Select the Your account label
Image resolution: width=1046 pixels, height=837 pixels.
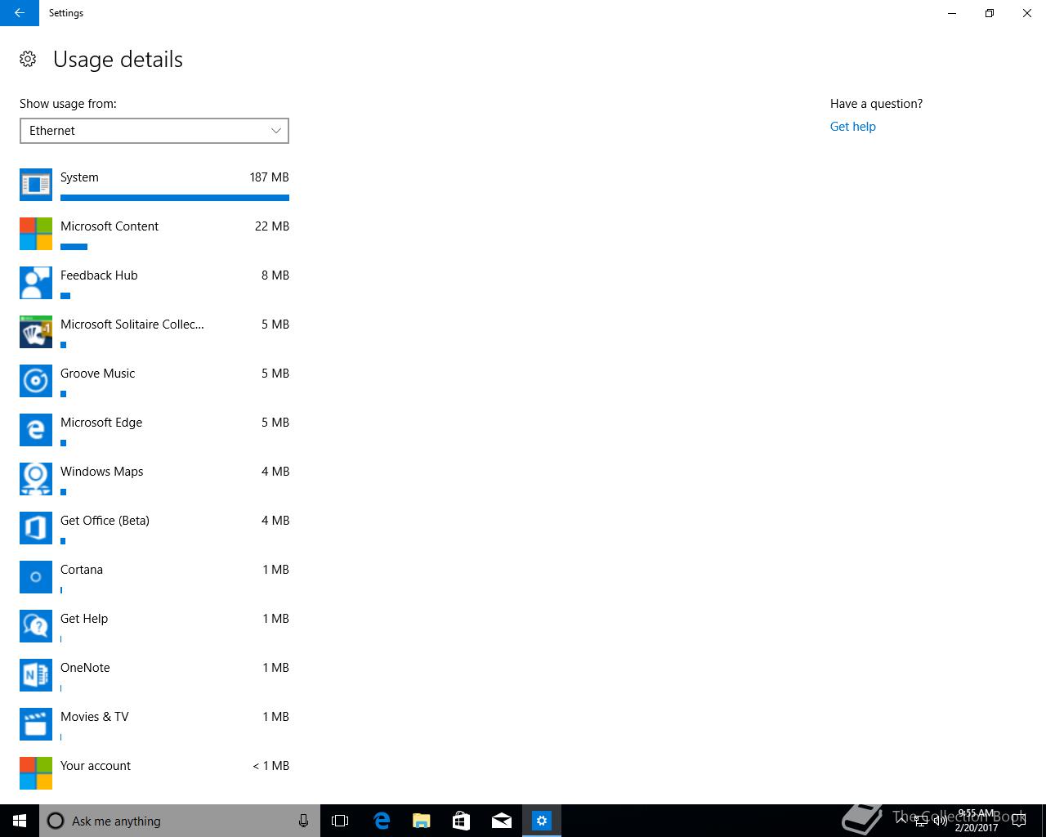[x=96, y=766]
